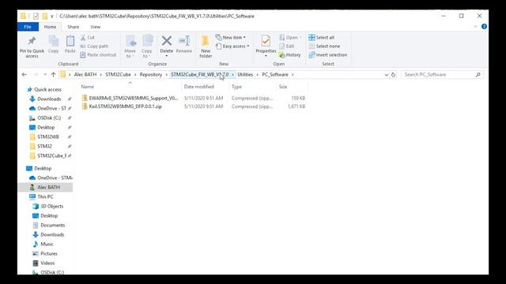Open file History
506x284 pixels.
click(290, 55)
